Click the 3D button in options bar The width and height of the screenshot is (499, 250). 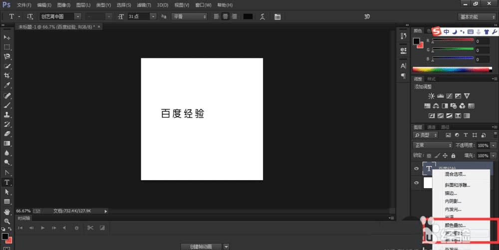[367, 16]
